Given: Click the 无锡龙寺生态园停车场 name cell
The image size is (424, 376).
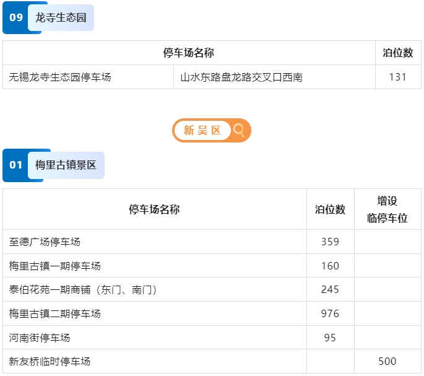Looking at the screenshot, I should click(88, 77).
